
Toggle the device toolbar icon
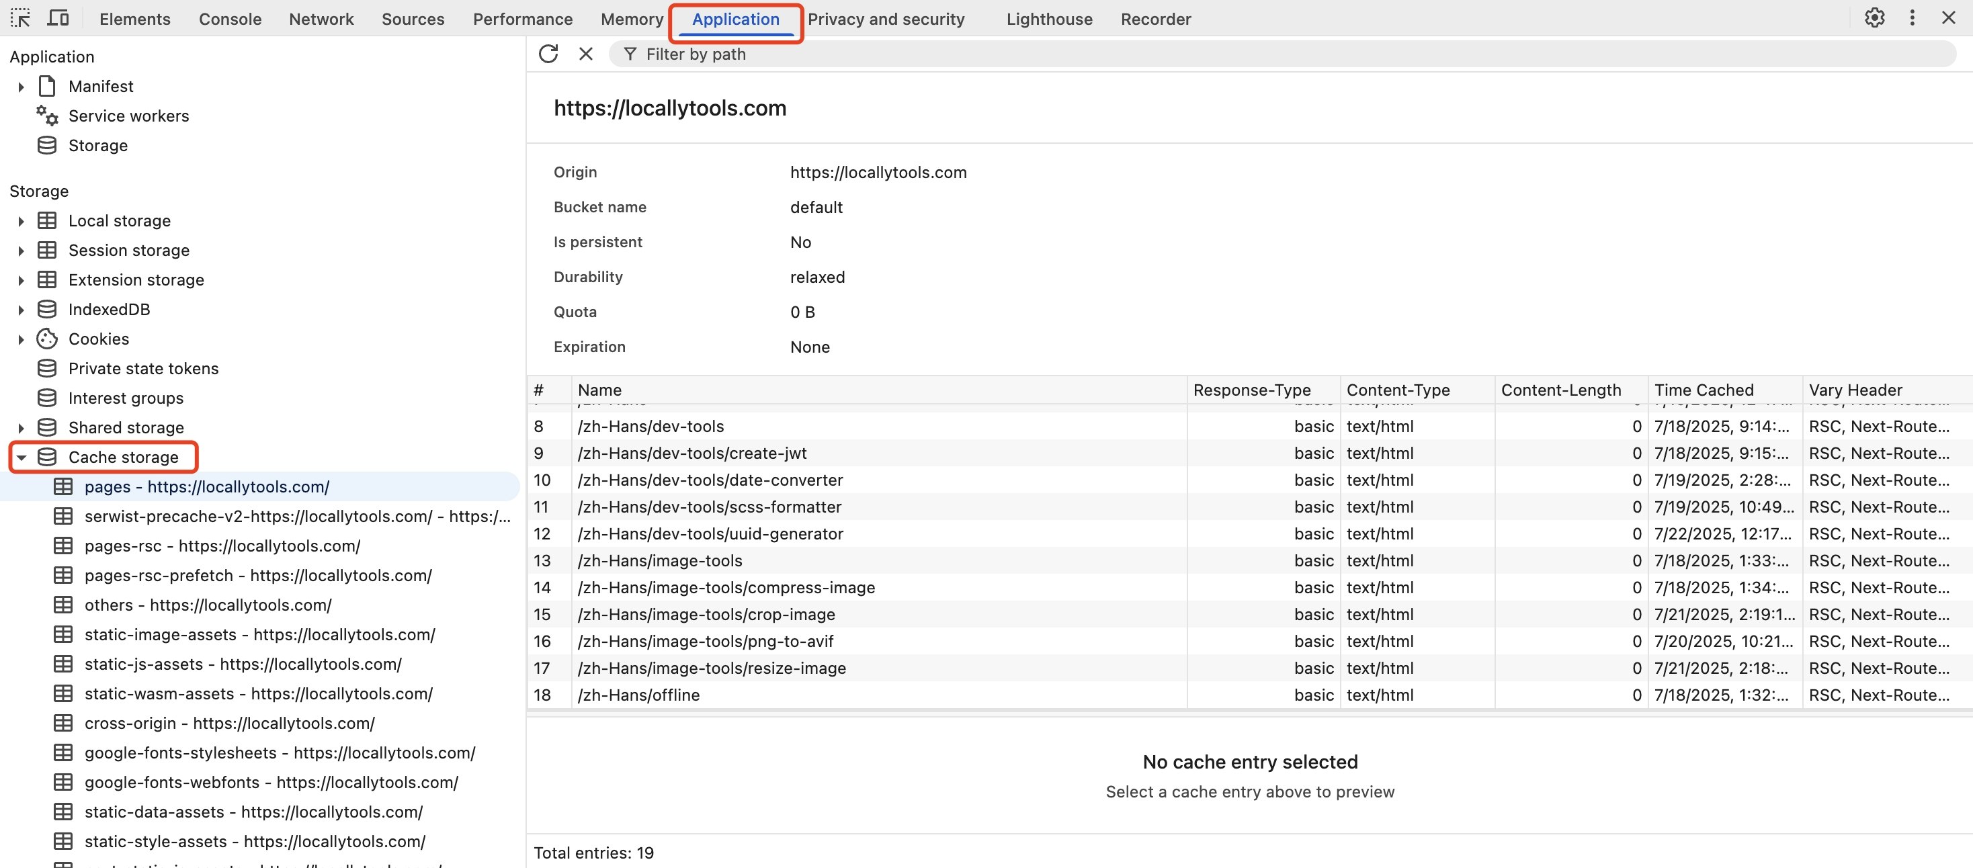click(x=58, y=17)
